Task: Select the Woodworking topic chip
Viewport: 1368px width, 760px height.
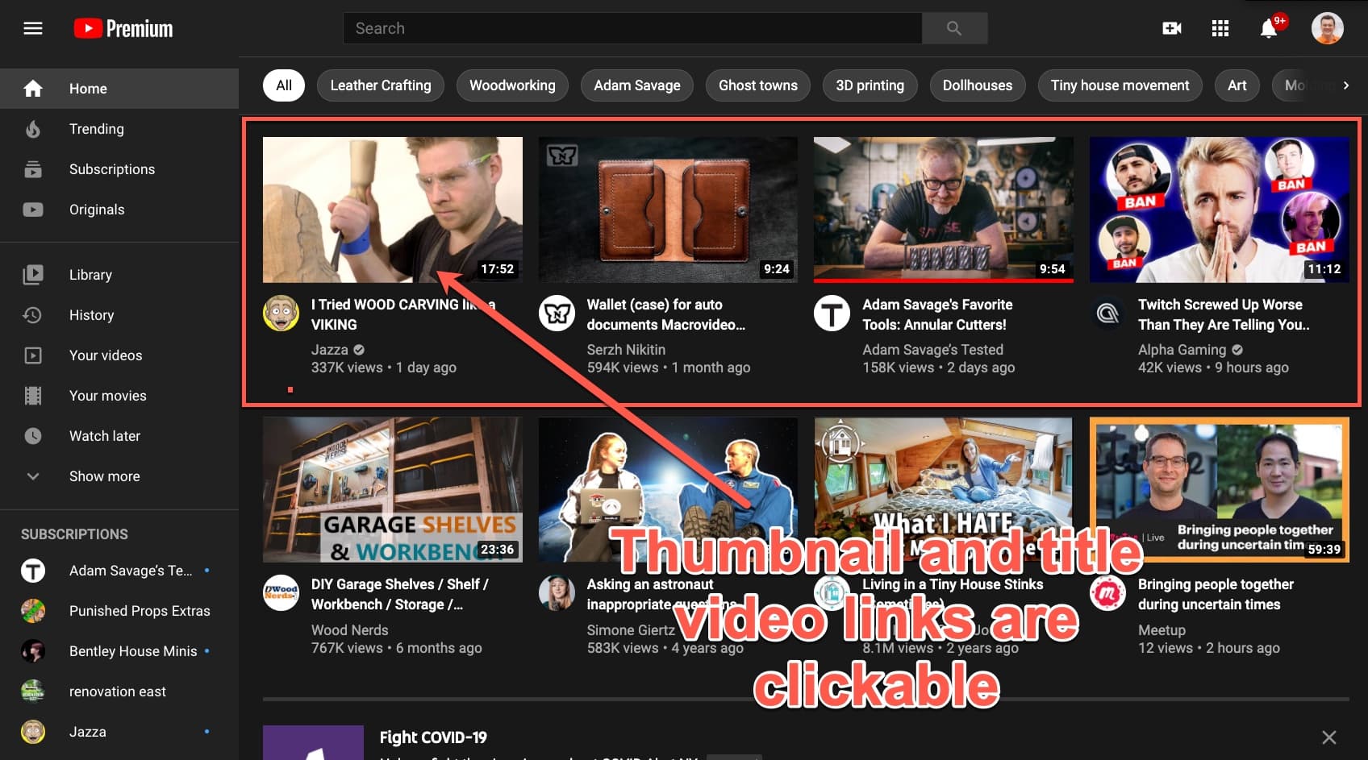Action: 512,85
